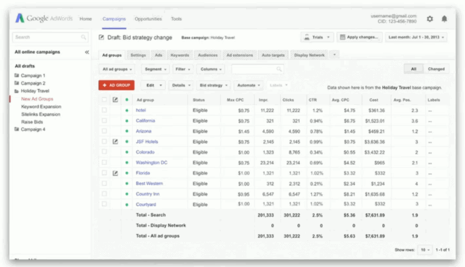Check the box for the hotel ad group

tap(104, 110)
